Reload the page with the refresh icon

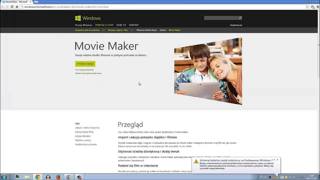[x=12, y=7]
